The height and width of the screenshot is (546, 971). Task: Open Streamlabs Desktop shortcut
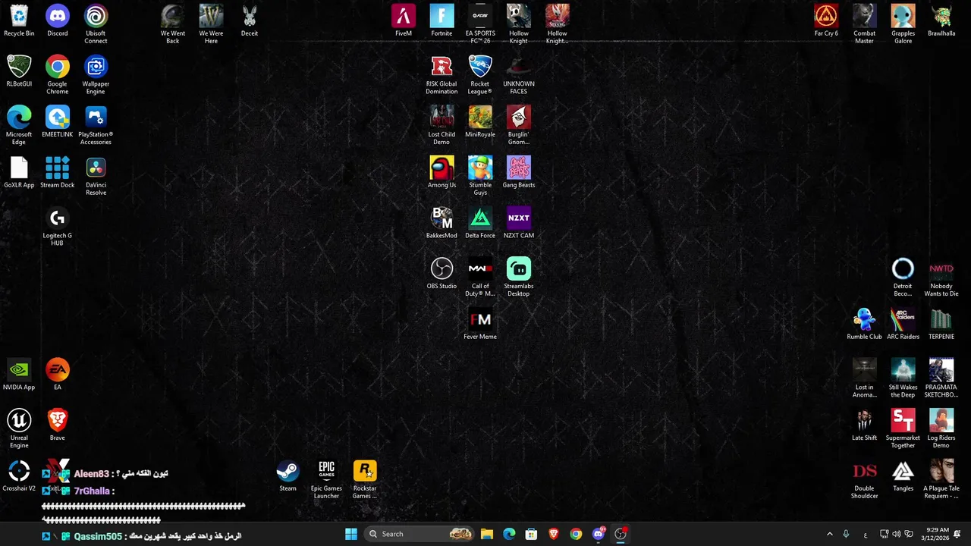click(519, 278)
